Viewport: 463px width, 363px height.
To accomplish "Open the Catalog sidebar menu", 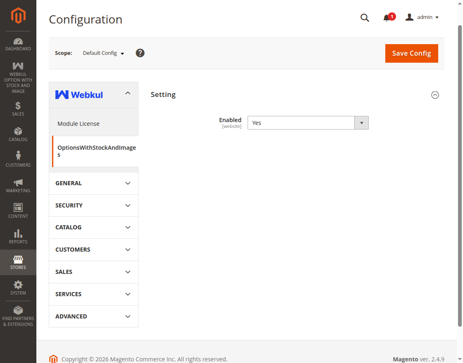I will (18, 134).
